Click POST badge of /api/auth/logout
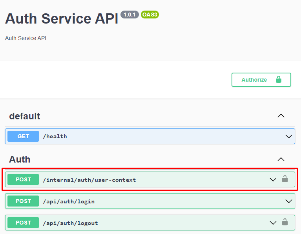This screenshot has height=234, width=301. tap(23, 223)
